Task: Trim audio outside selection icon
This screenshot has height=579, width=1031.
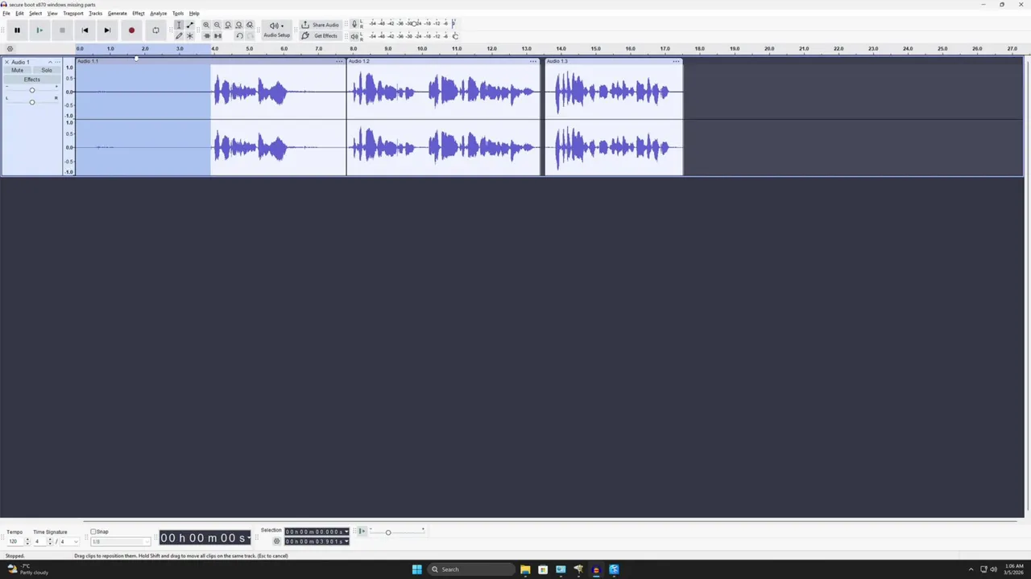Action: coord(206,35)
